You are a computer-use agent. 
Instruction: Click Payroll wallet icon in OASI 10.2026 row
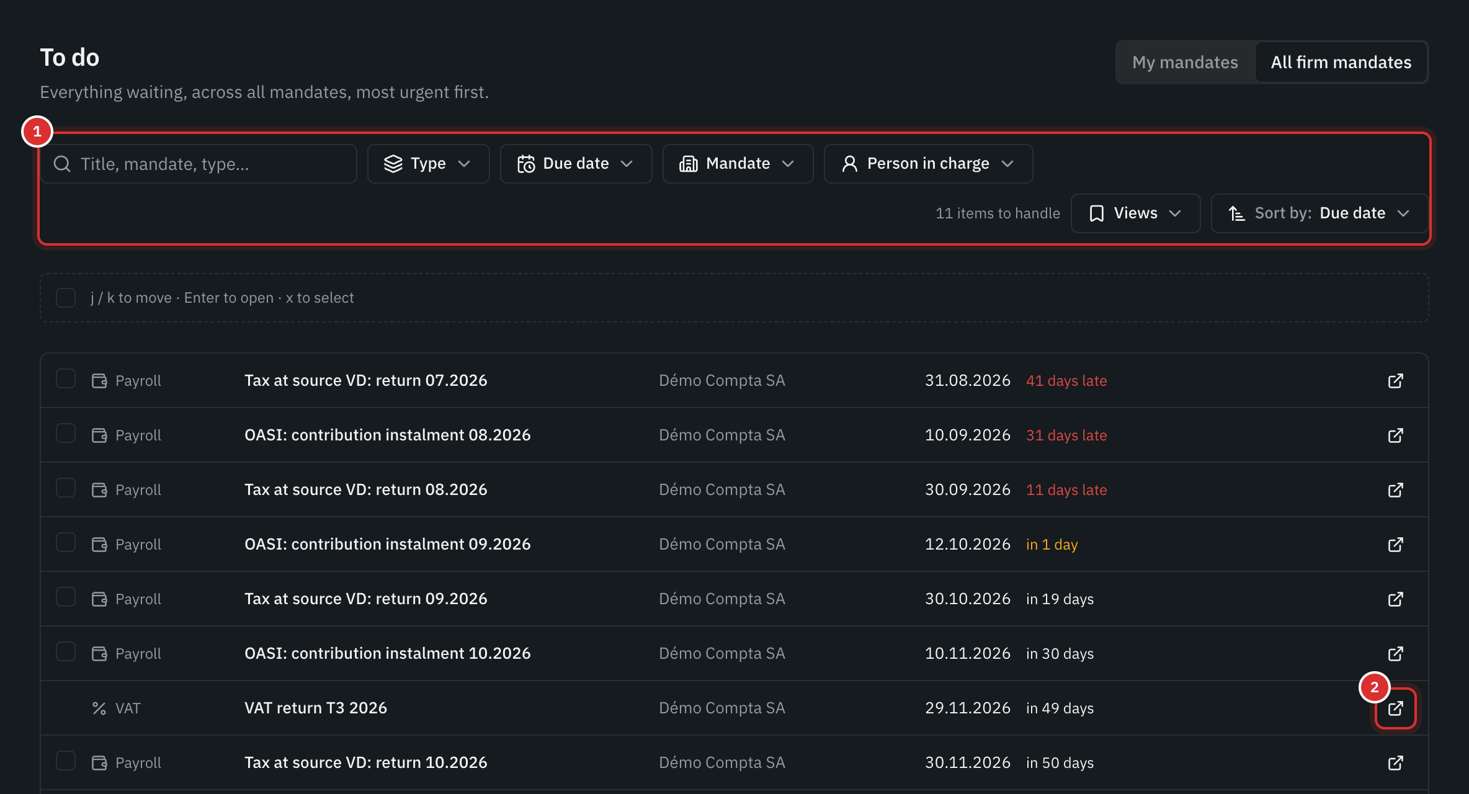tap(99, 653)
